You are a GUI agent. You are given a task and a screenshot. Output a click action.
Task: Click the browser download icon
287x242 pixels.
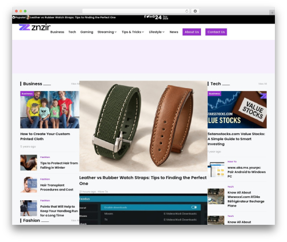(x=195, y=11)
